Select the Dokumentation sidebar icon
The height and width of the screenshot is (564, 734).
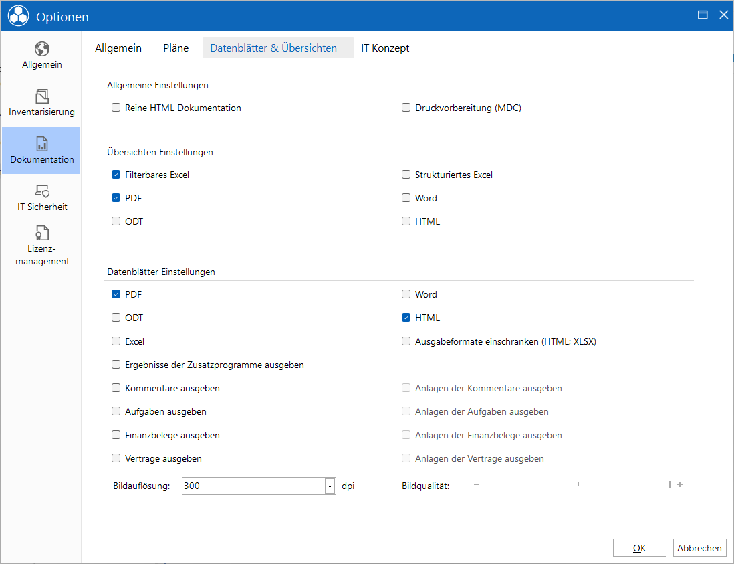point(41,144)
